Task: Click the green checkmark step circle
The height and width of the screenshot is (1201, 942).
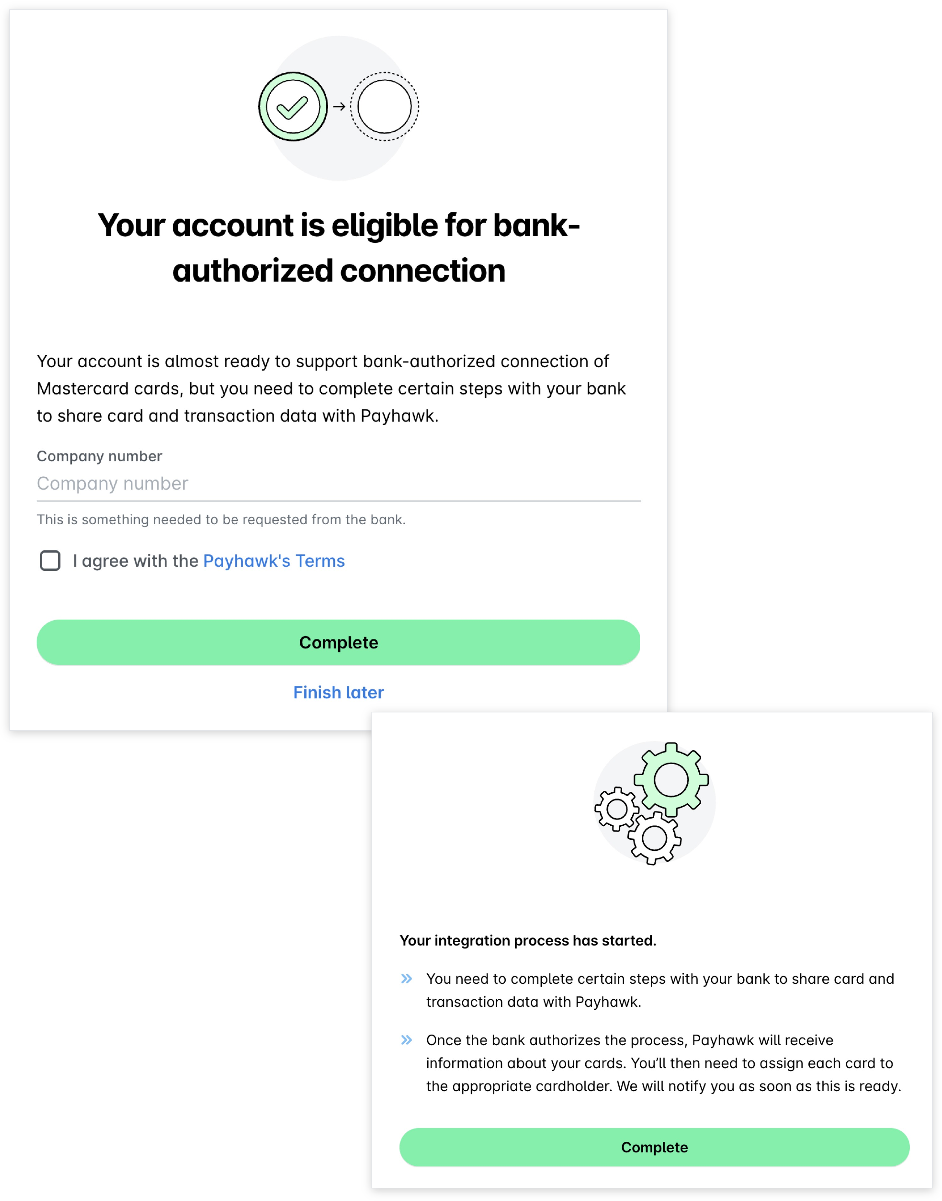Action: (x=293, y=107)
